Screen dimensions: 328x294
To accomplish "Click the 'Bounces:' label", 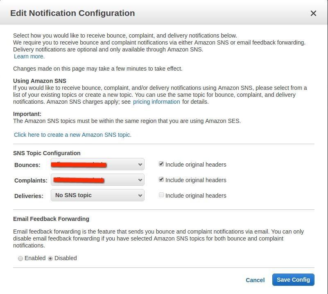I will [27, 165].
